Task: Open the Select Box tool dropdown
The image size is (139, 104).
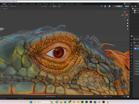Action: [6, 9]
